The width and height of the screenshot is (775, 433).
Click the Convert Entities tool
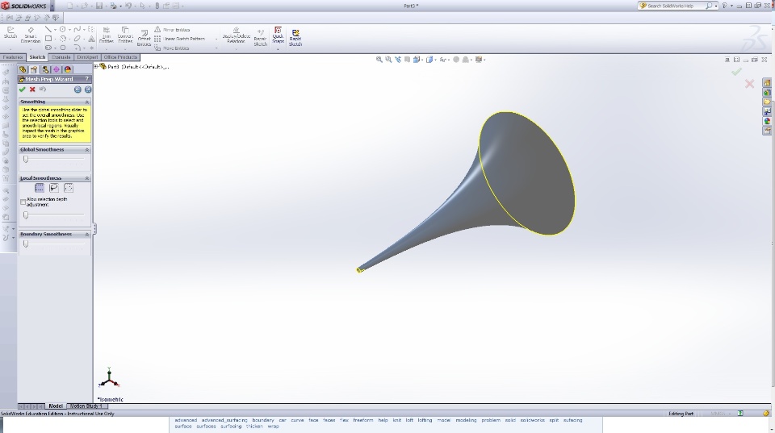[x=126, y=35]
